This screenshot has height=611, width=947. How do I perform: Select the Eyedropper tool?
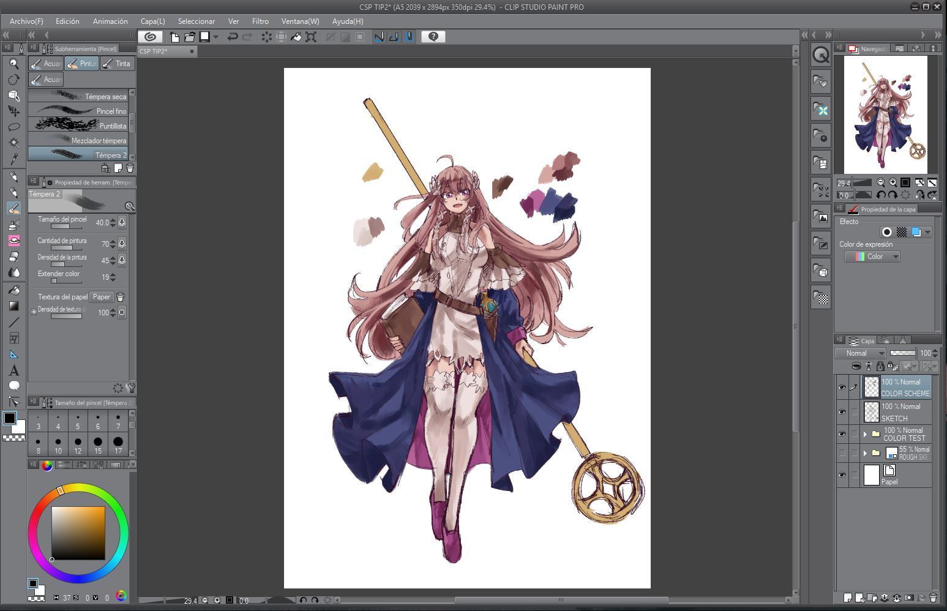coord(13,159)
